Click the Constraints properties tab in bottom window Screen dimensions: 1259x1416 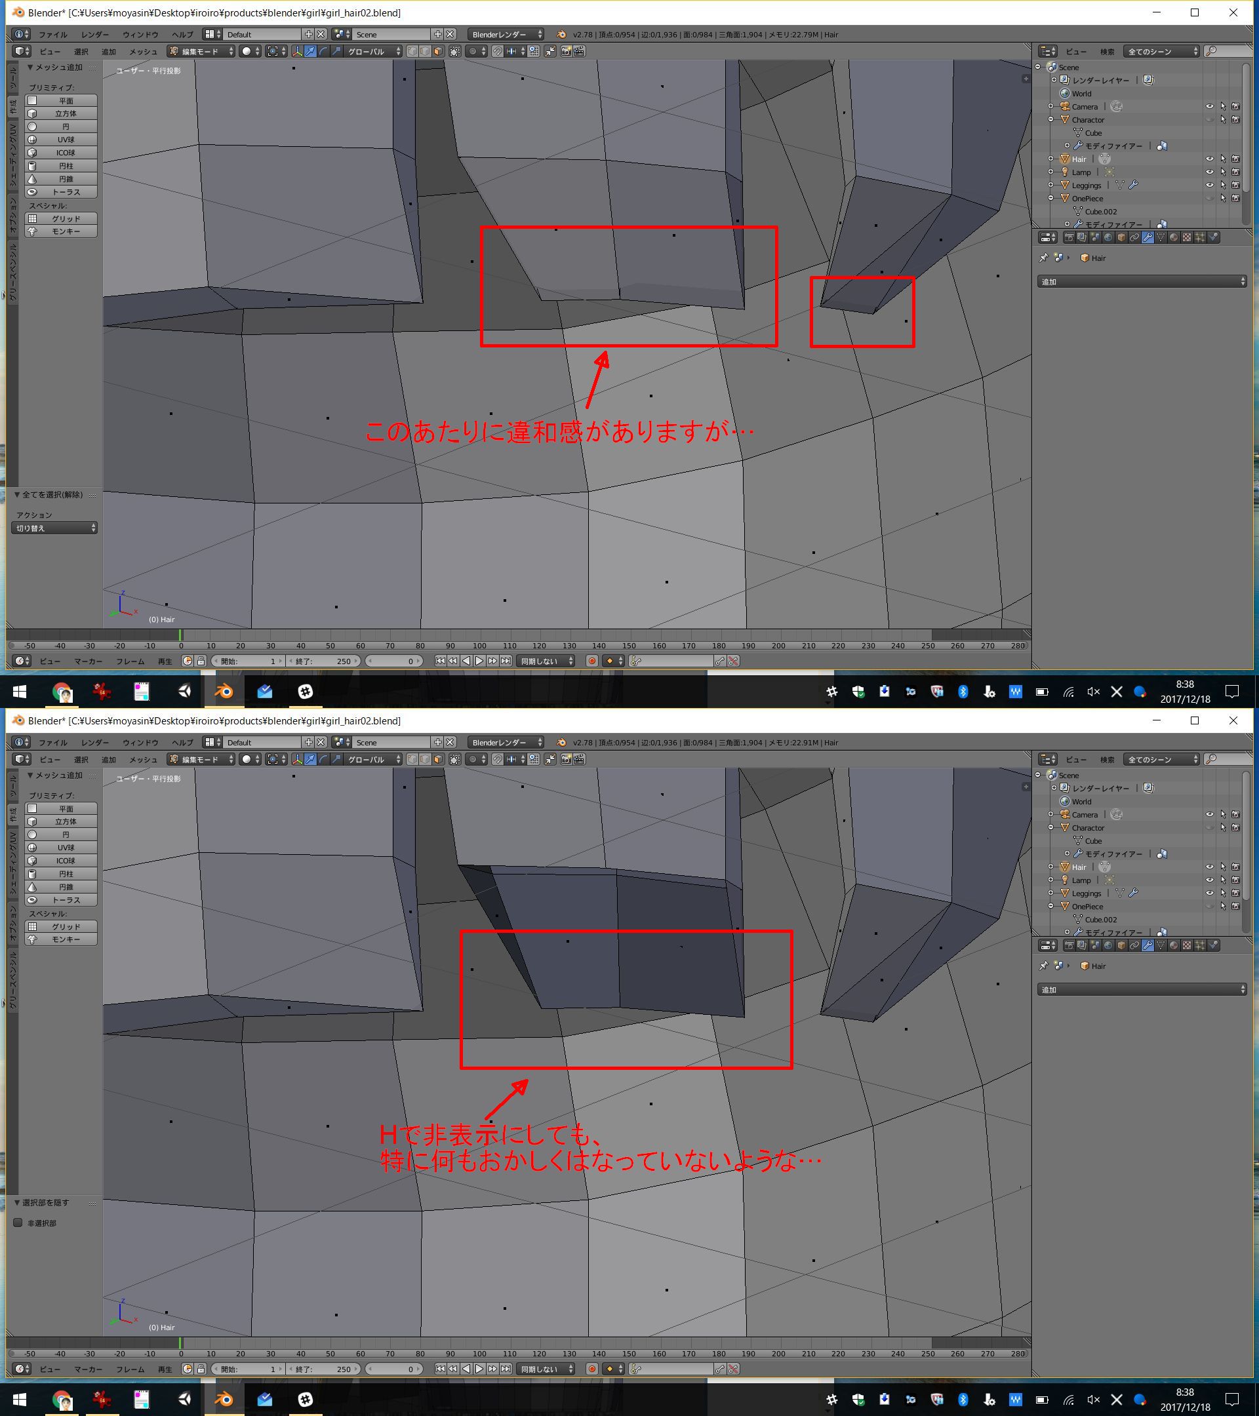1134,945
